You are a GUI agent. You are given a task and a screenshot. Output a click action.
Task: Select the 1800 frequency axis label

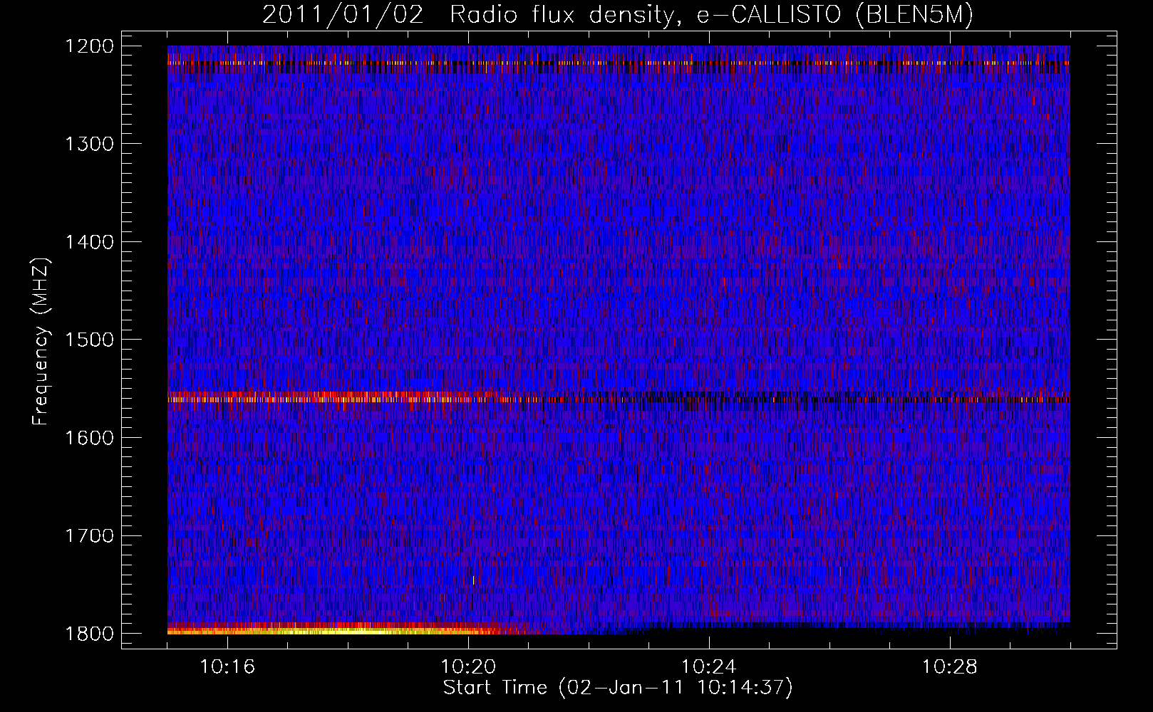tap(89, 634)
